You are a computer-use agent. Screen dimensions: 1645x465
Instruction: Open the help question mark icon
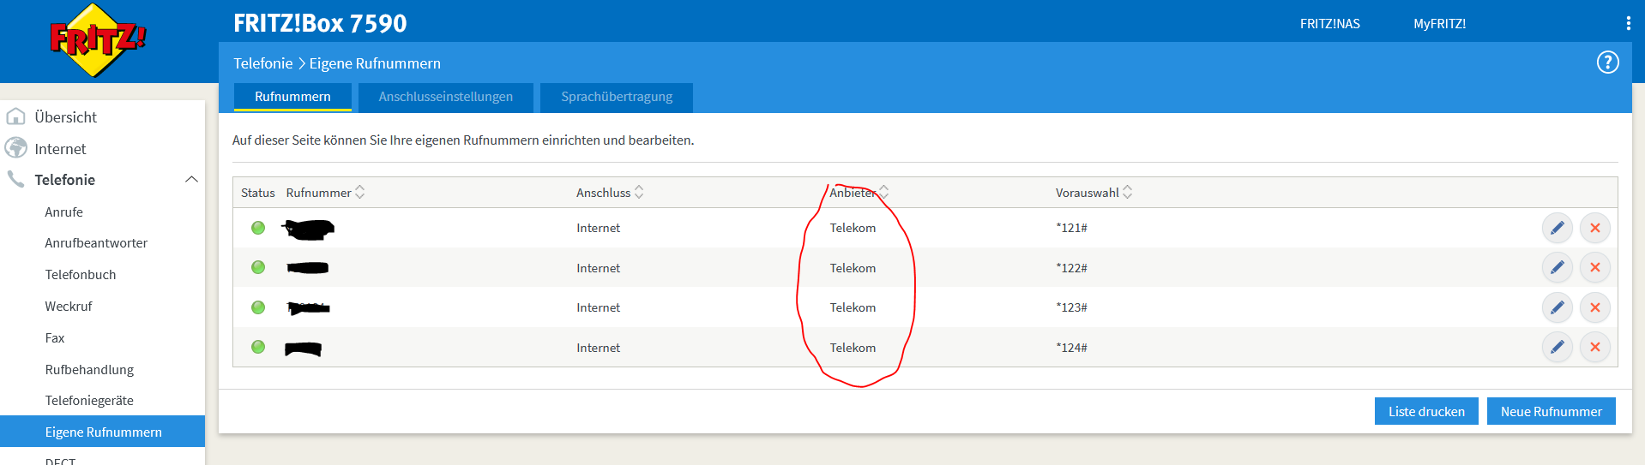[x=1607, y=63]
